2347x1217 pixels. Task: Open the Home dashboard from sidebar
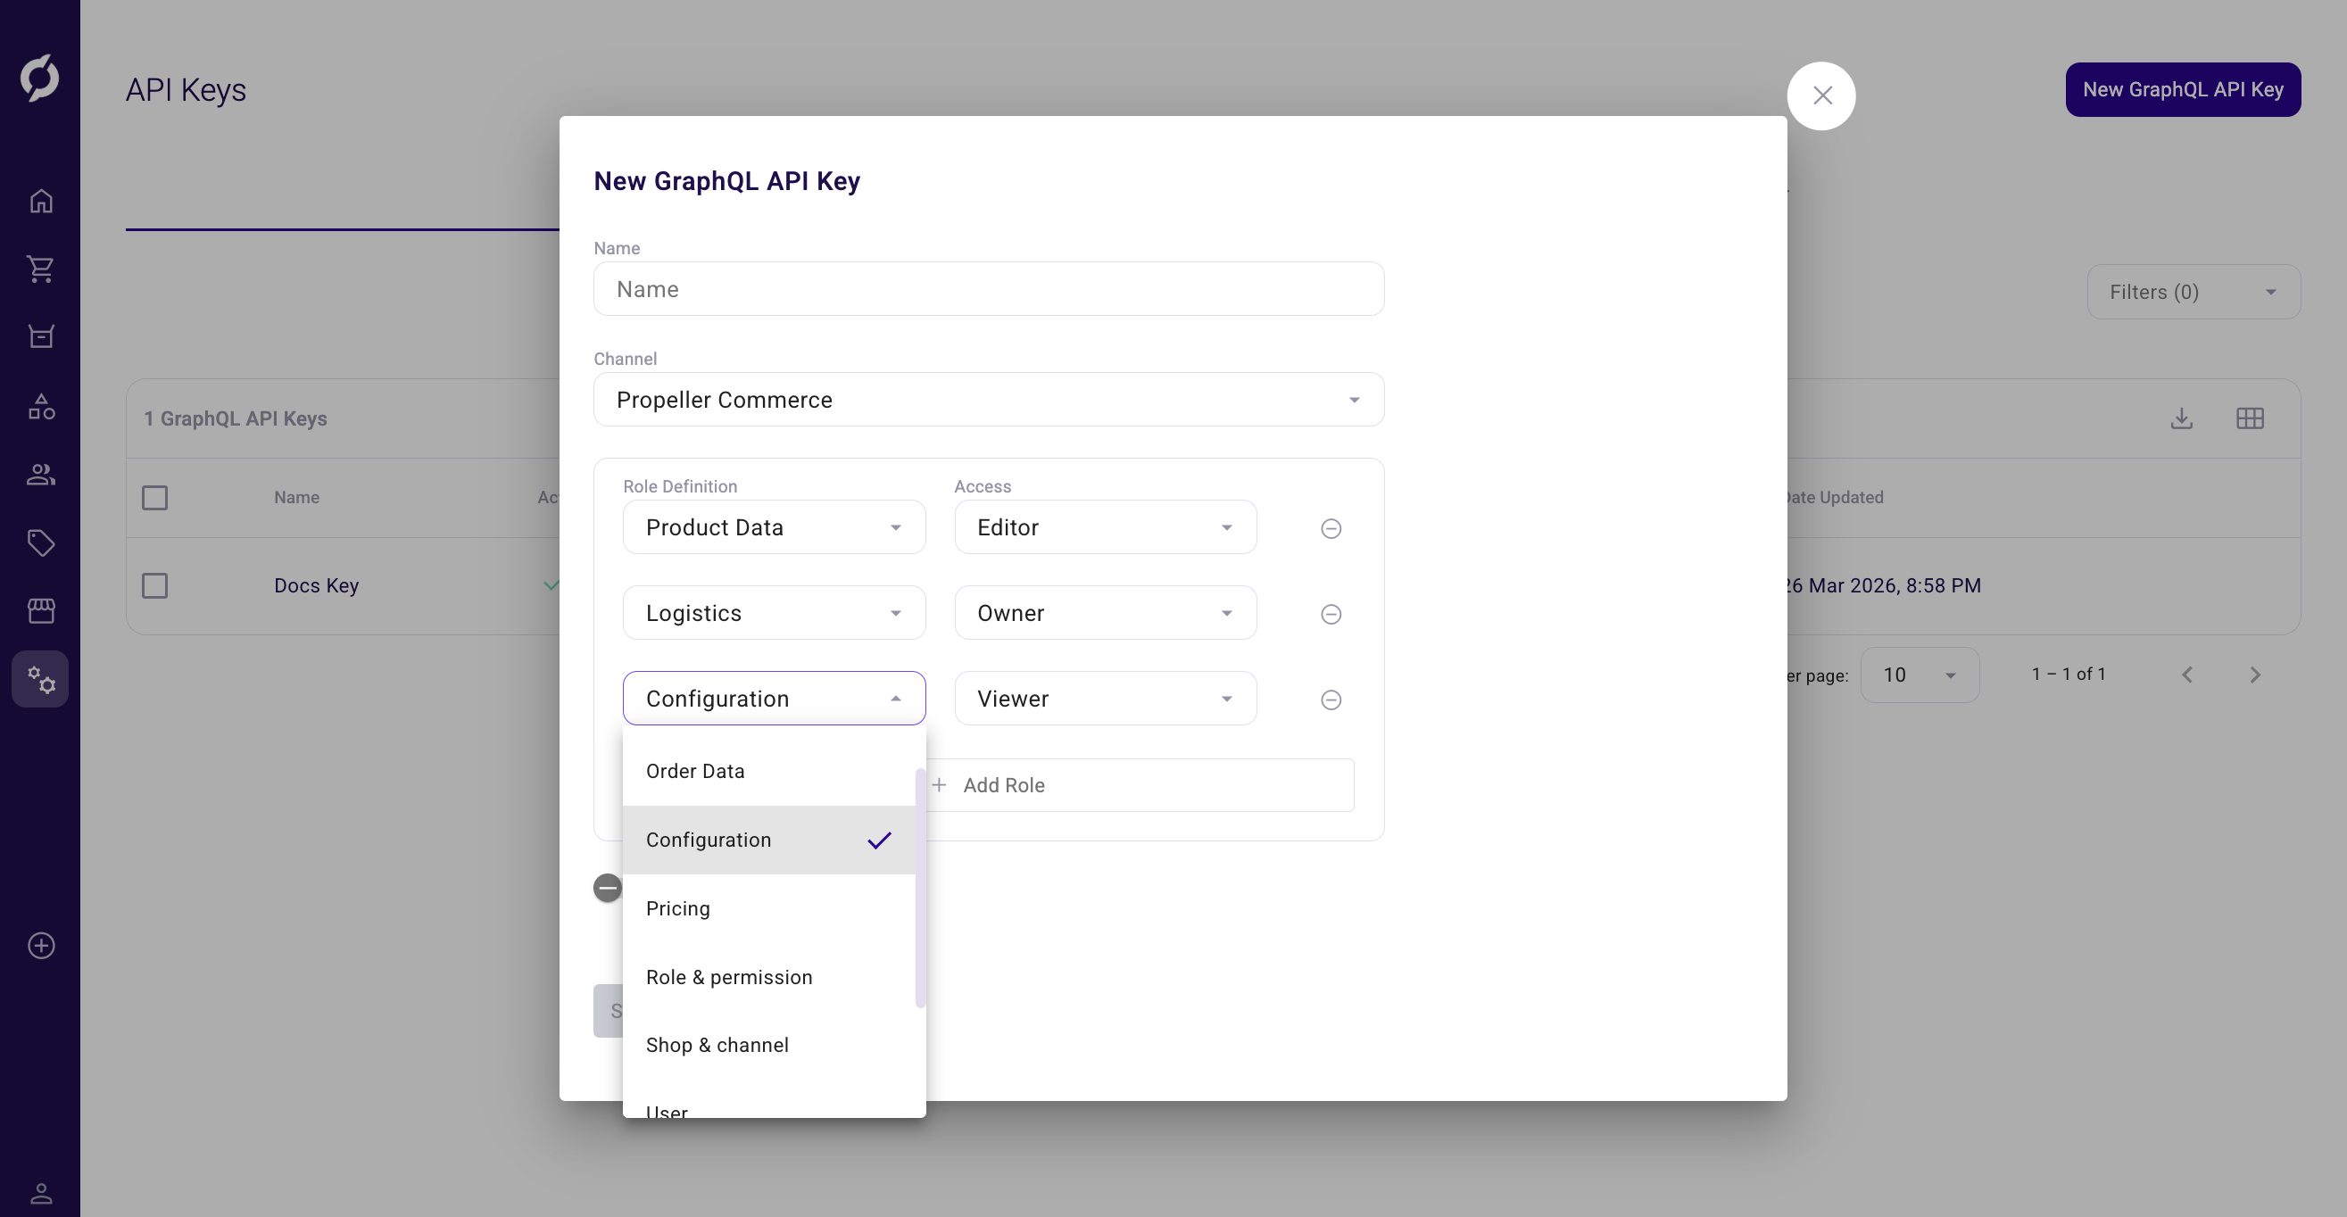tap(40, 201)
